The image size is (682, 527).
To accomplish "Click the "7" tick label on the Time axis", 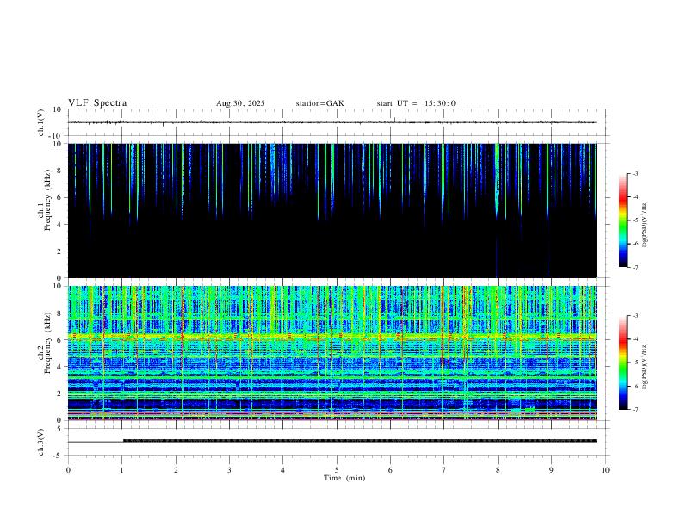I will (x=444, y=470).
